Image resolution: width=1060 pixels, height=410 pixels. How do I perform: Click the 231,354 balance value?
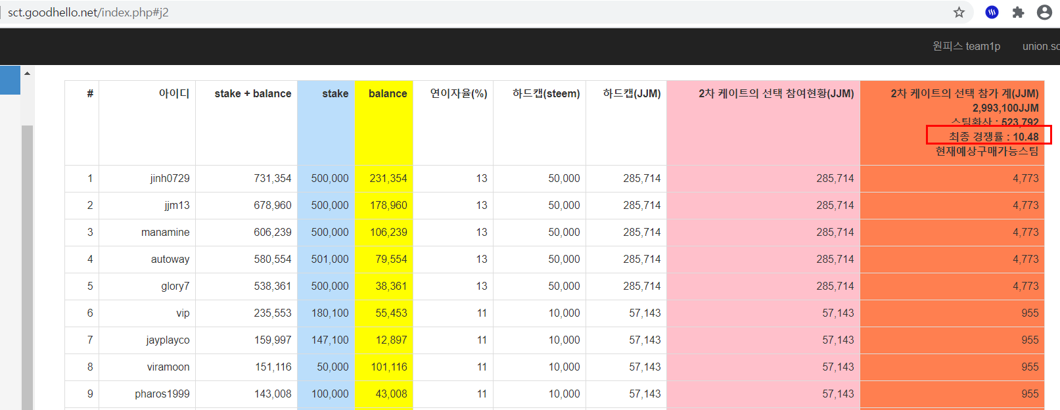click(388, 178)
